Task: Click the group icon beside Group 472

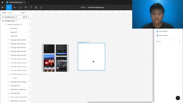Action: coord(9,28)
